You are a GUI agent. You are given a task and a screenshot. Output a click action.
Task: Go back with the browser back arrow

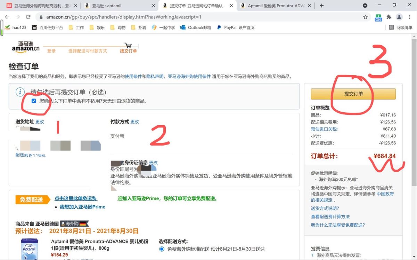click(7, 17)
